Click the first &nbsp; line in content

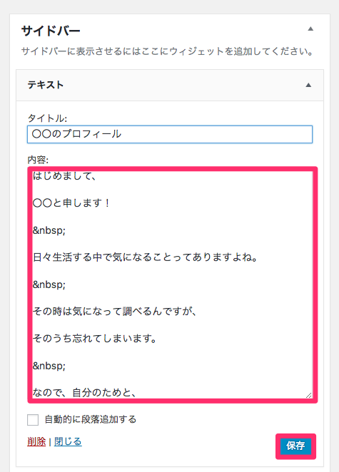click(49, 230)
